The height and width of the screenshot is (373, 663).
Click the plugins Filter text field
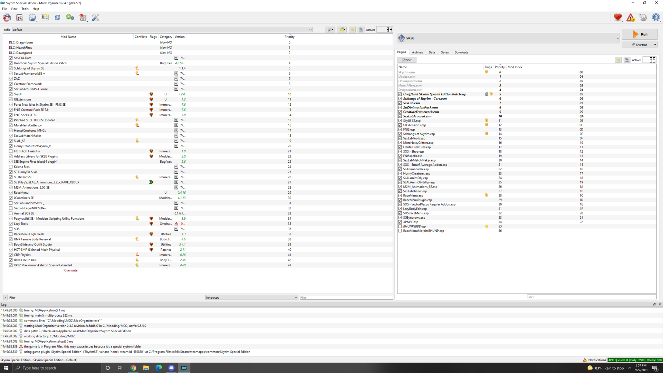(592, 297)
